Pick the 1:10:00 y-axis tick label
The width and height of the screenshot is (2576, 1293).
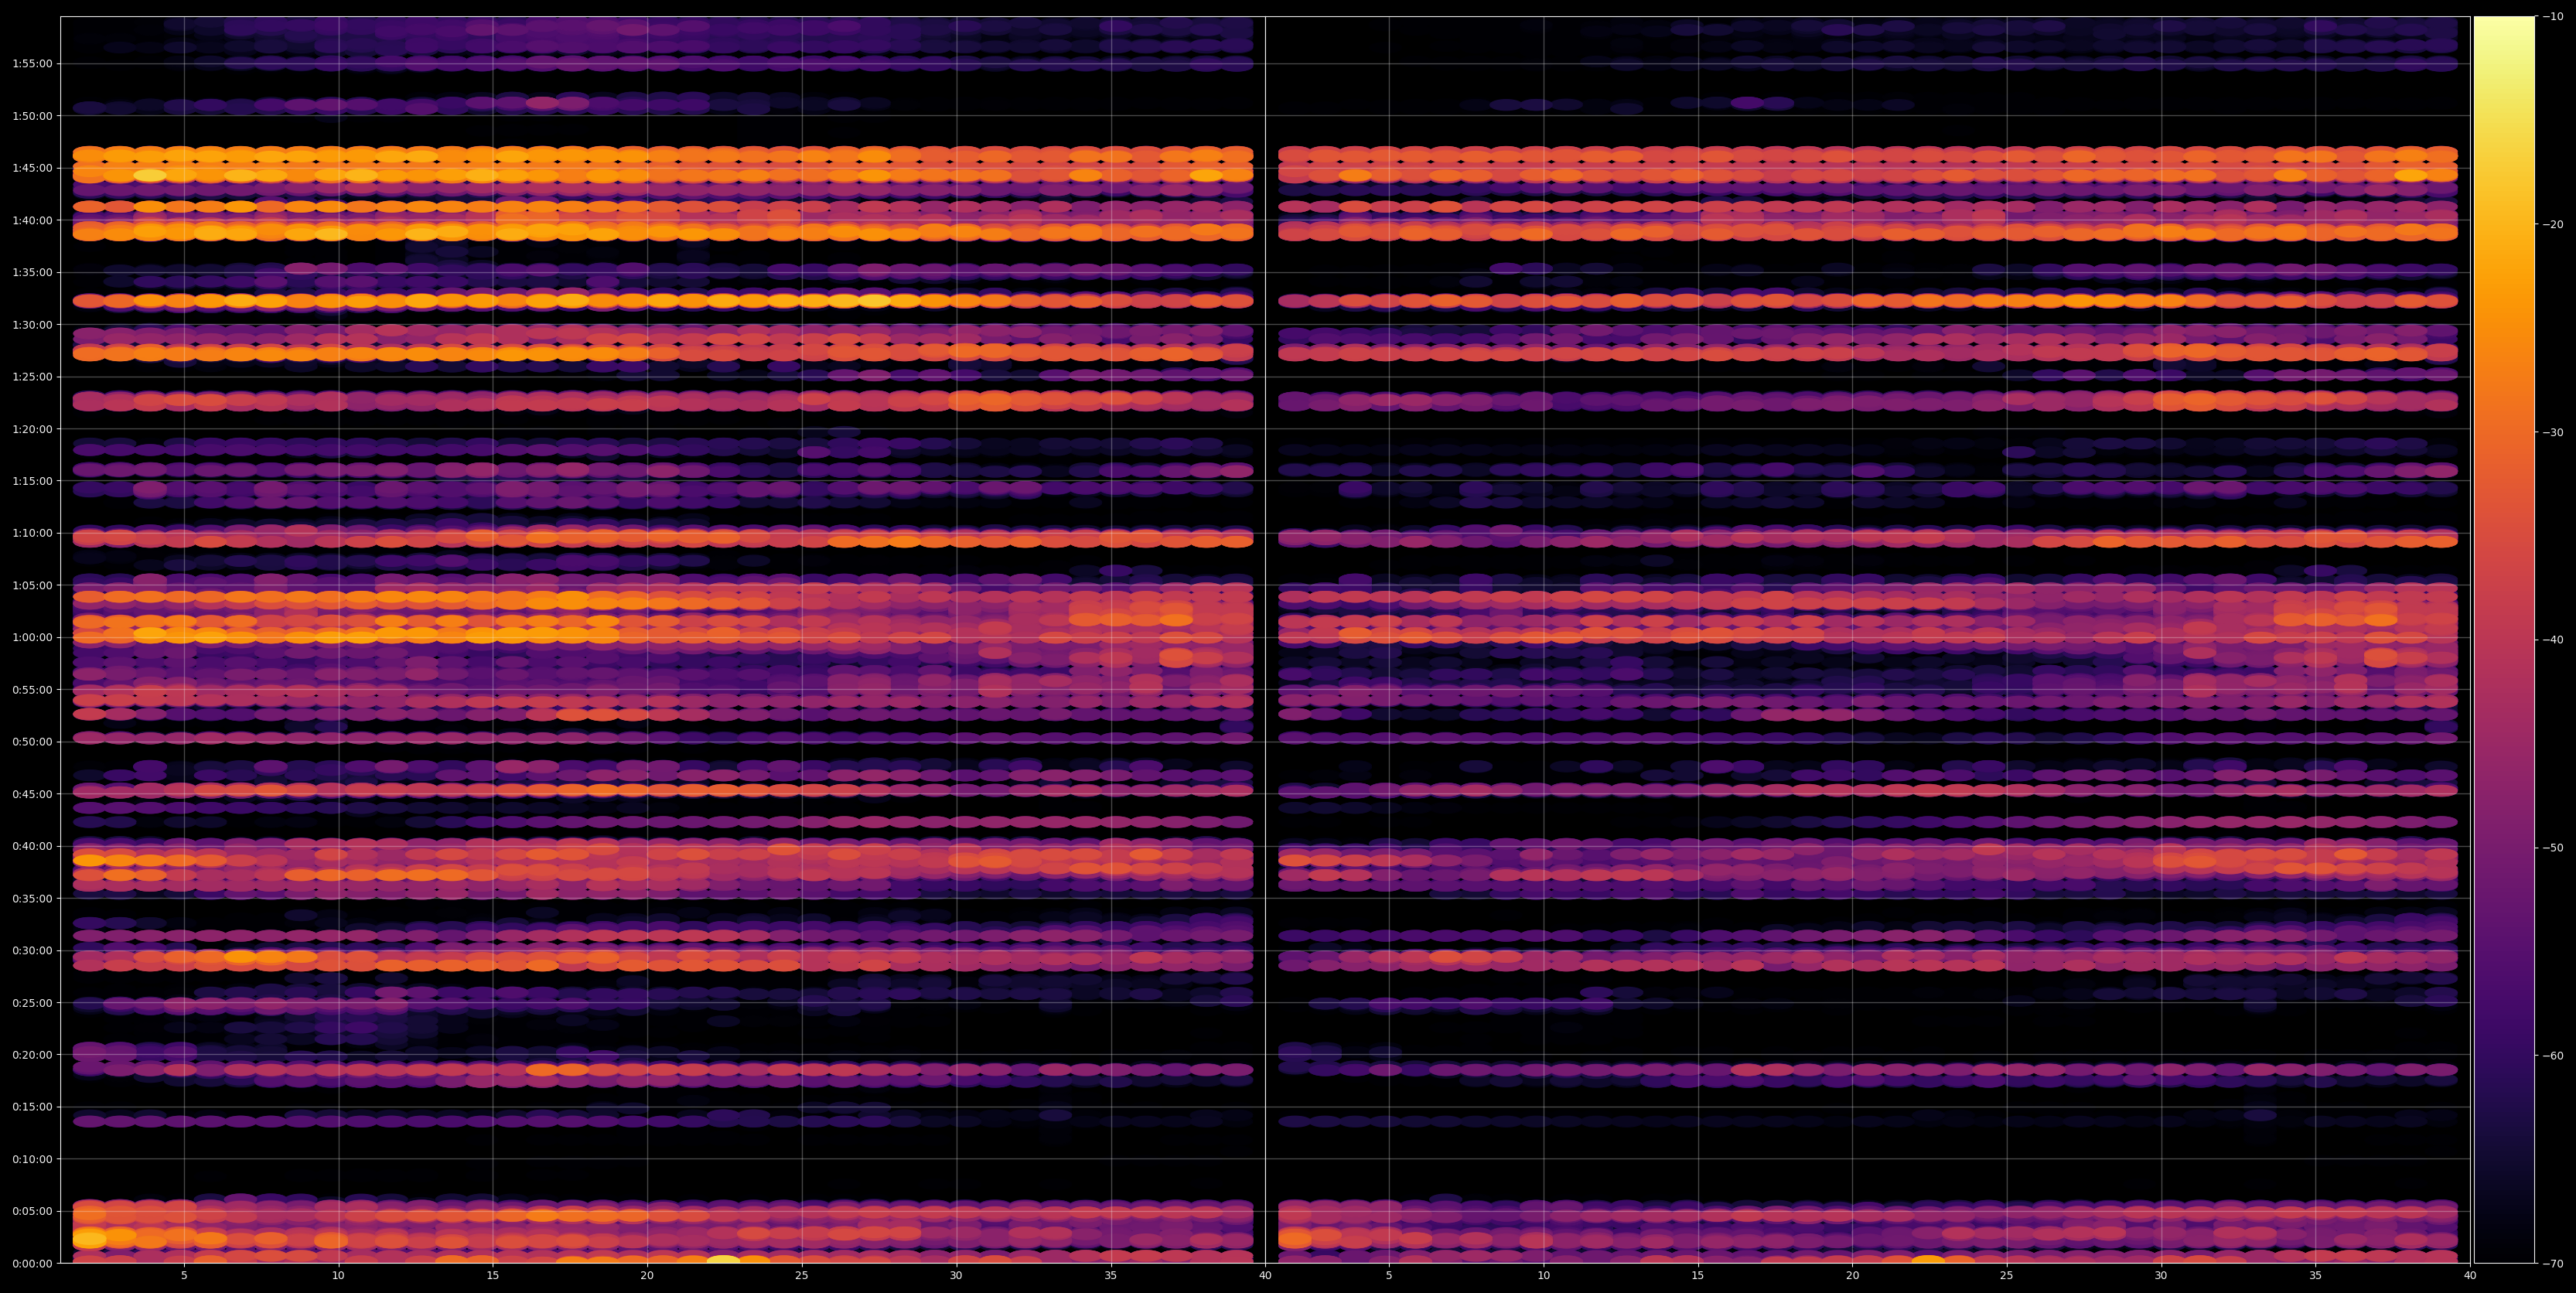tap(32, 533)
